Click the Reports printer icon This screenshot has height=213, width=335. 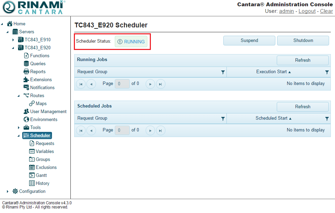click(x=26, y=72)
